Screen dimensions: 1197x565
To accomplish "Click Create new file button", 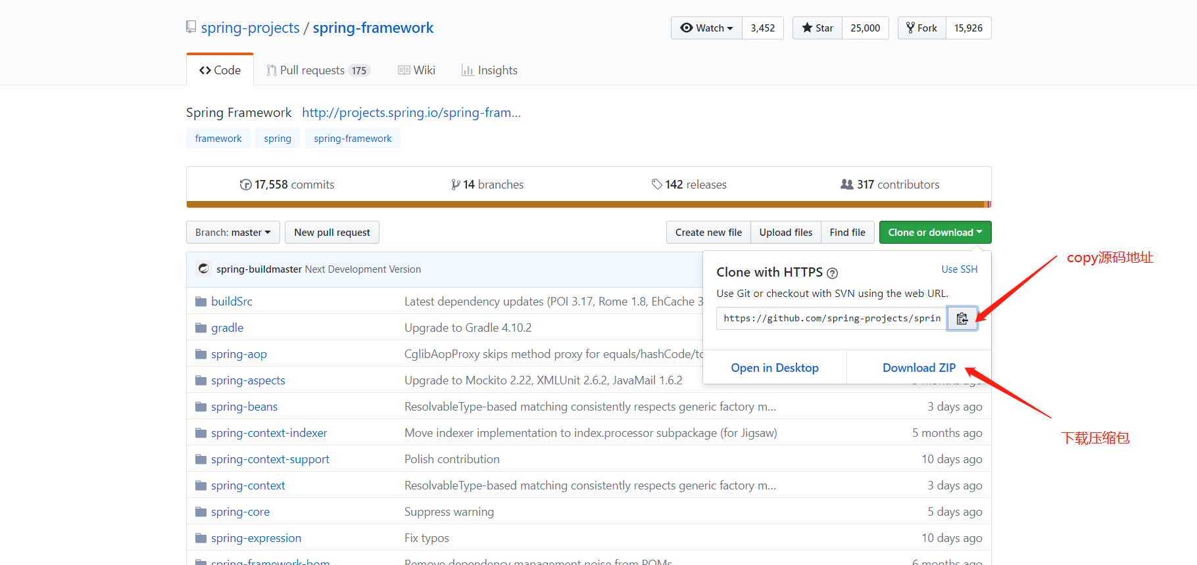I will coord(708,233).
